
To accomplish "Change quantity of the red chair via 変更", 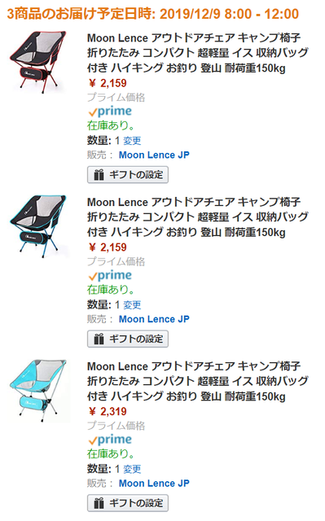I will point(132,141).
